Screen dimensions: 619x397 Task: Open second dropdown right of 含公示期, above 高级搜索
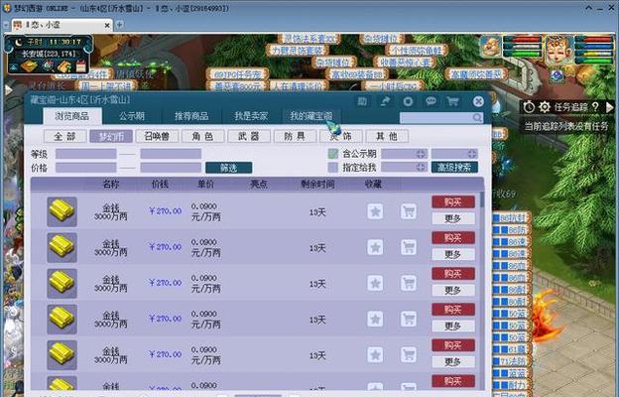[x=454, y=154]
